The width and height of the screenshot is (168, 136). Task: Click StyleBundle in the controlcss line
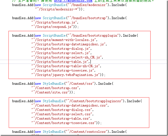coord(53,132)
